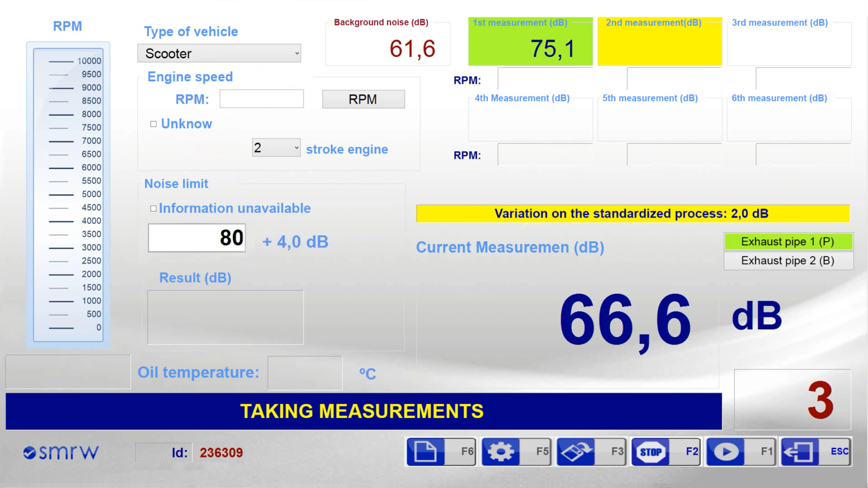Screen dimensions: 868x488
Task: Click the RPM gauge scale
Action: (68, 194)
